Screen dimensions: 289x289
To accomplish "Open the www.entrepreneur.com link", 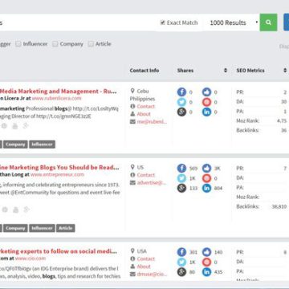I will pyautogui.click(x=57, y=174).
